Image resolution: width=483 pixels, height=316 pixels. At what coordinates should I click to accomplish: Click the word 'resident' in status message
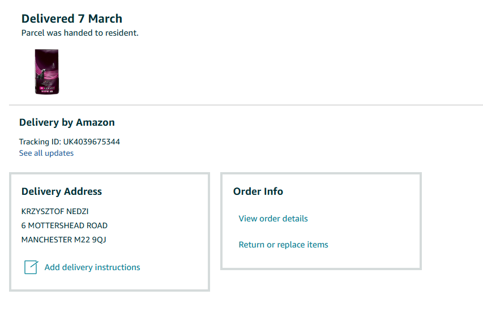pyautogui.click(x=123, y=33)
